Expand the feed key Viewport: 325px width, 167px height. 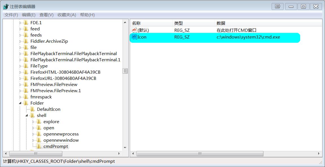[x=20, y=29]
